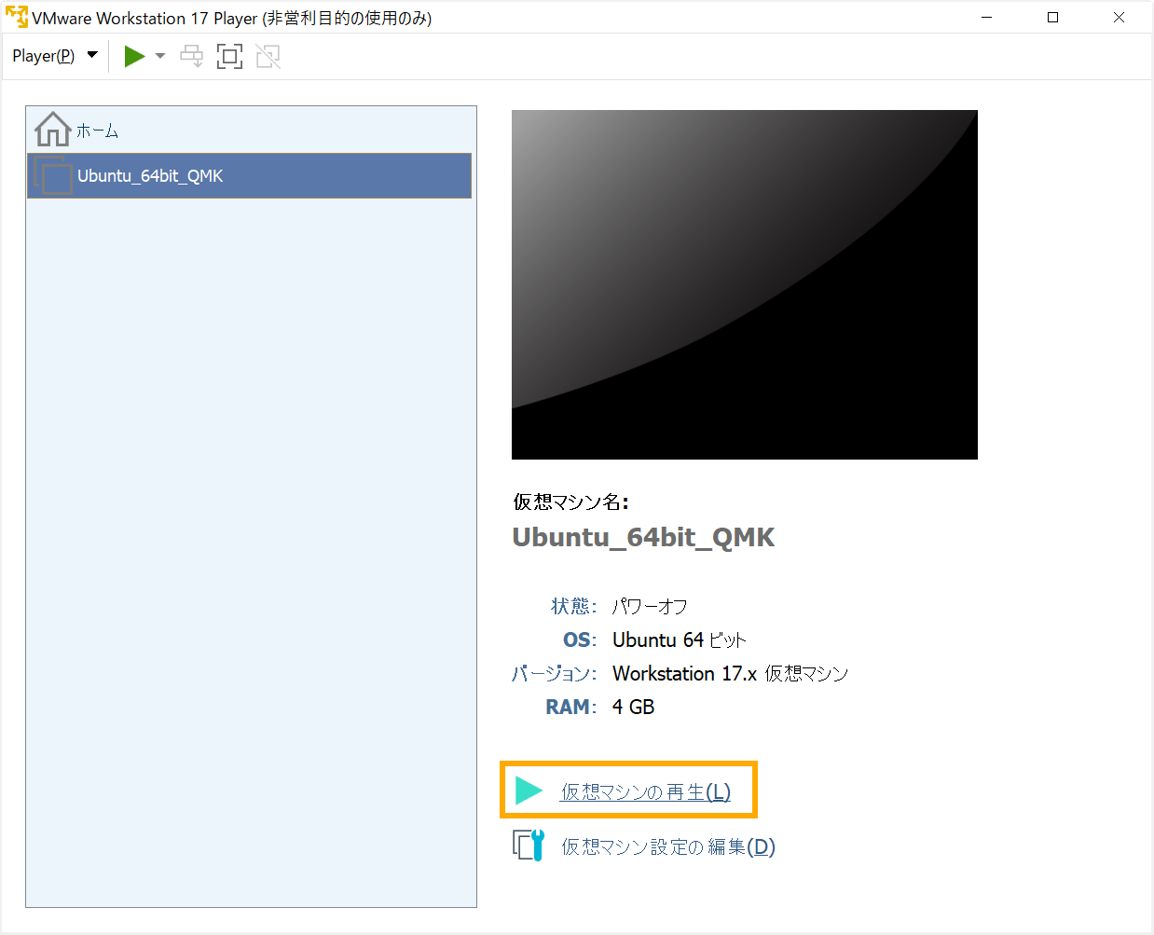Viewport: 1154px width, 935px height.
Task: Select the ホーム home item
Action: (249, 131)
